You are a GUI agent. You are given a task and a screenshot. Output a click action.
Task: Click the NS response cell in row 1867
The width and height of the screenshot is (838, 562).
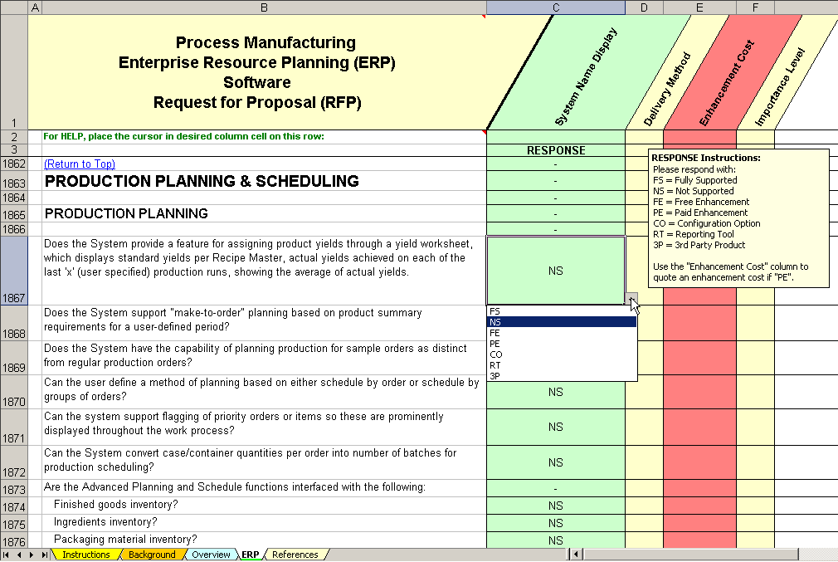(x=556, y=271)
